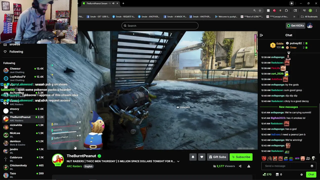This screenshot has height=180, width=320.
Task: Click the viewers icon beside 2,177
Action: point(214,166)
